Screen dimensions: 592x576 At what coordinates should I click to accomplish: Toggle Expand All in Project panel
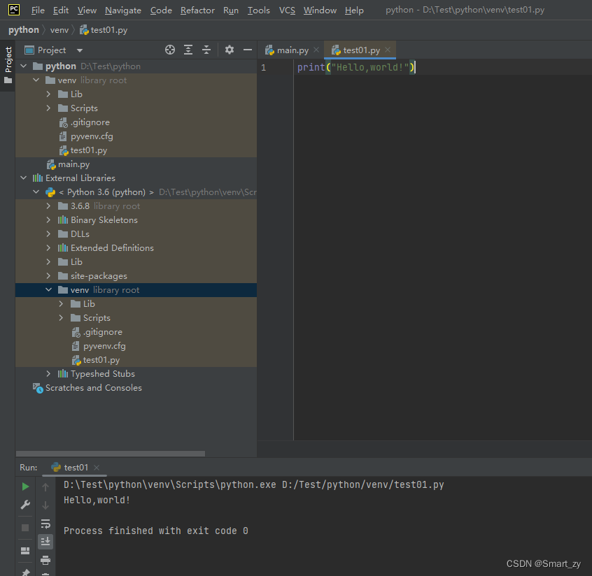(188, 50)
